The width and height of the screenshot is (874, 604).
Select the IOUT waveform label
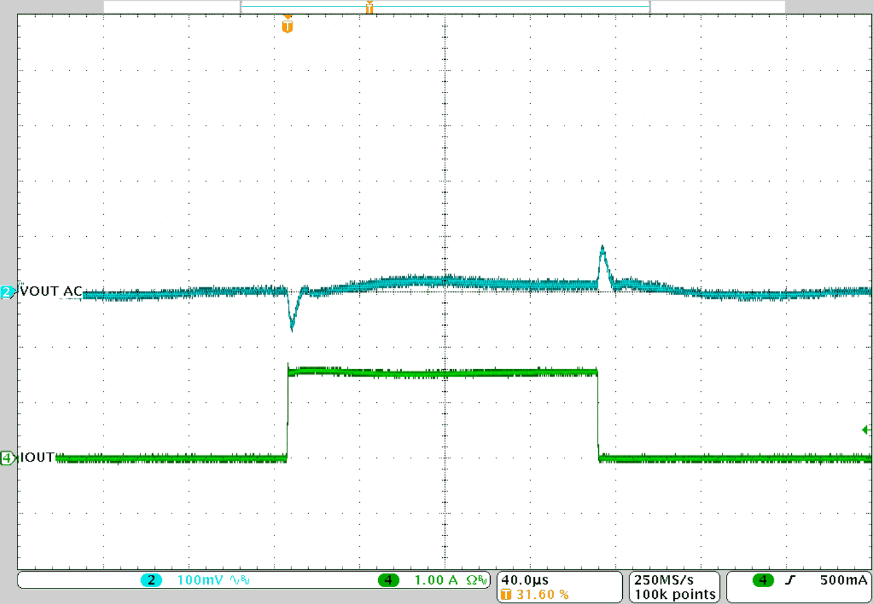(38, 458)
